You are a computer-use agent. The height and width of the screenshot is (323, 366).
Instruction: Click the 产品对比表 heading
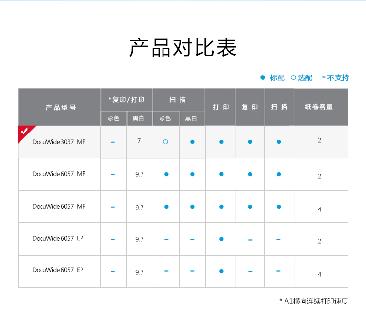(x=183, y=48)
